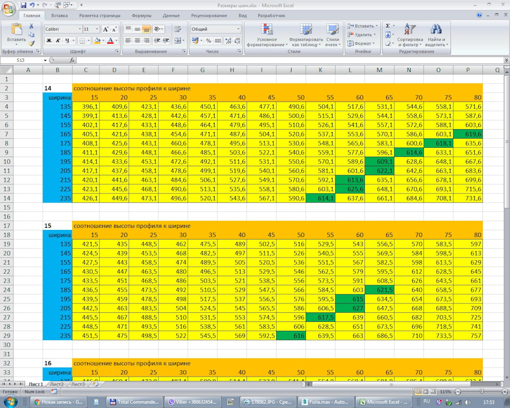
Task: Click the Paste clipboard icon
Action: pyautogui.click(x=16, y=29)
